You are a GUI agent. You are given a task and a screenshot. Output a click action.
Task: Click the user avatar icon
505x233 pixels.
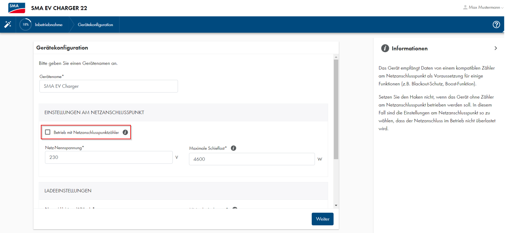[465, 7]
